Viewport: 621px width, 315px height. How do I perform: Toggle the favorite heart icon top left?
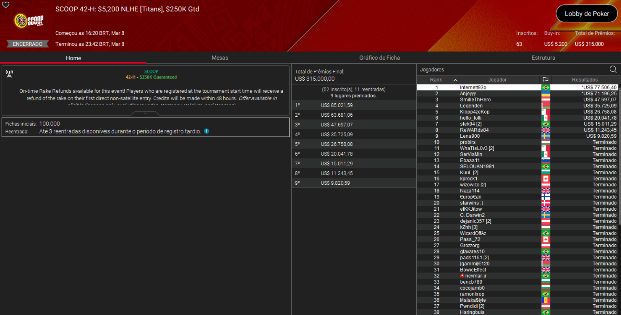[x=6, y=5]
